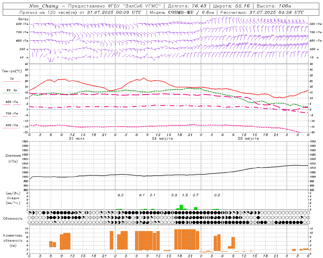
Task: Click the 'Тем-ра(°C)' panel label
Action: 12,71
